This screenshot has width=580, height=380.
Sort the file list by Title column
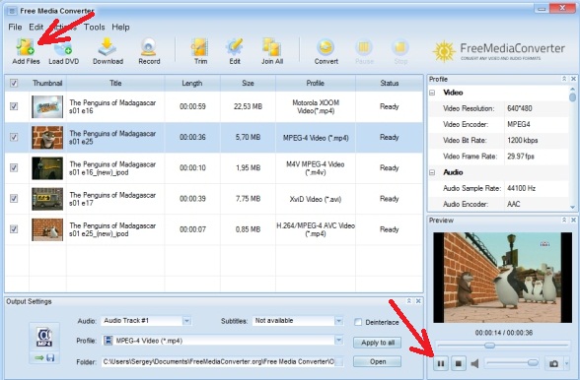(115, 83)
